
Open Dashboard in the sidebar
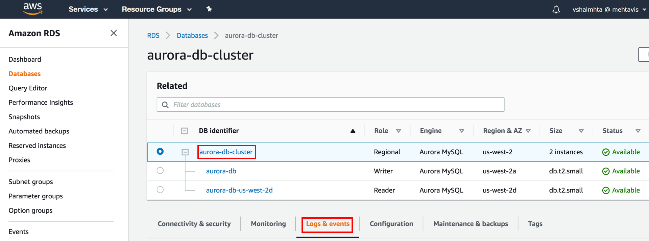25,59
